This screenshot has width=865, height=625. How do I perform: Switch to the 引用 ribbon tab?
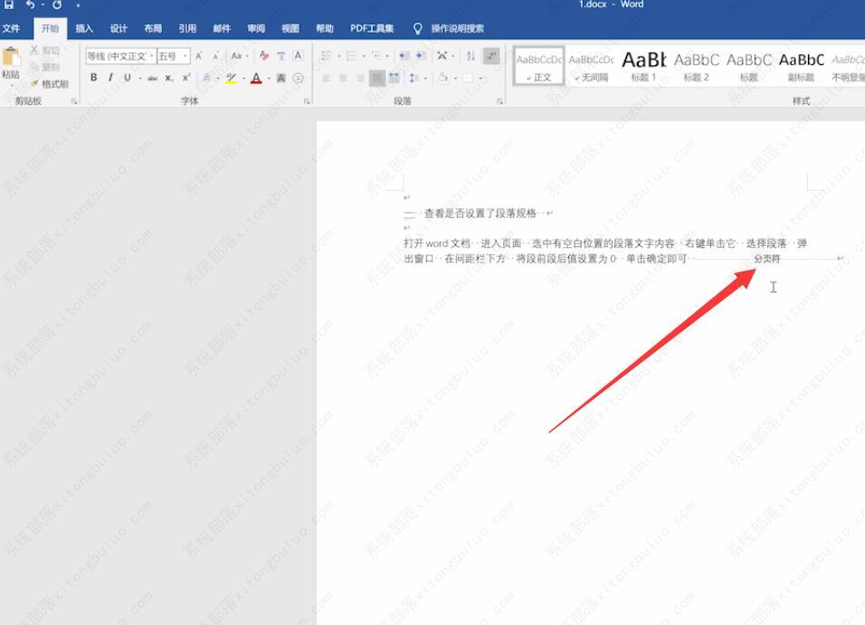click(x=187, y=29)
